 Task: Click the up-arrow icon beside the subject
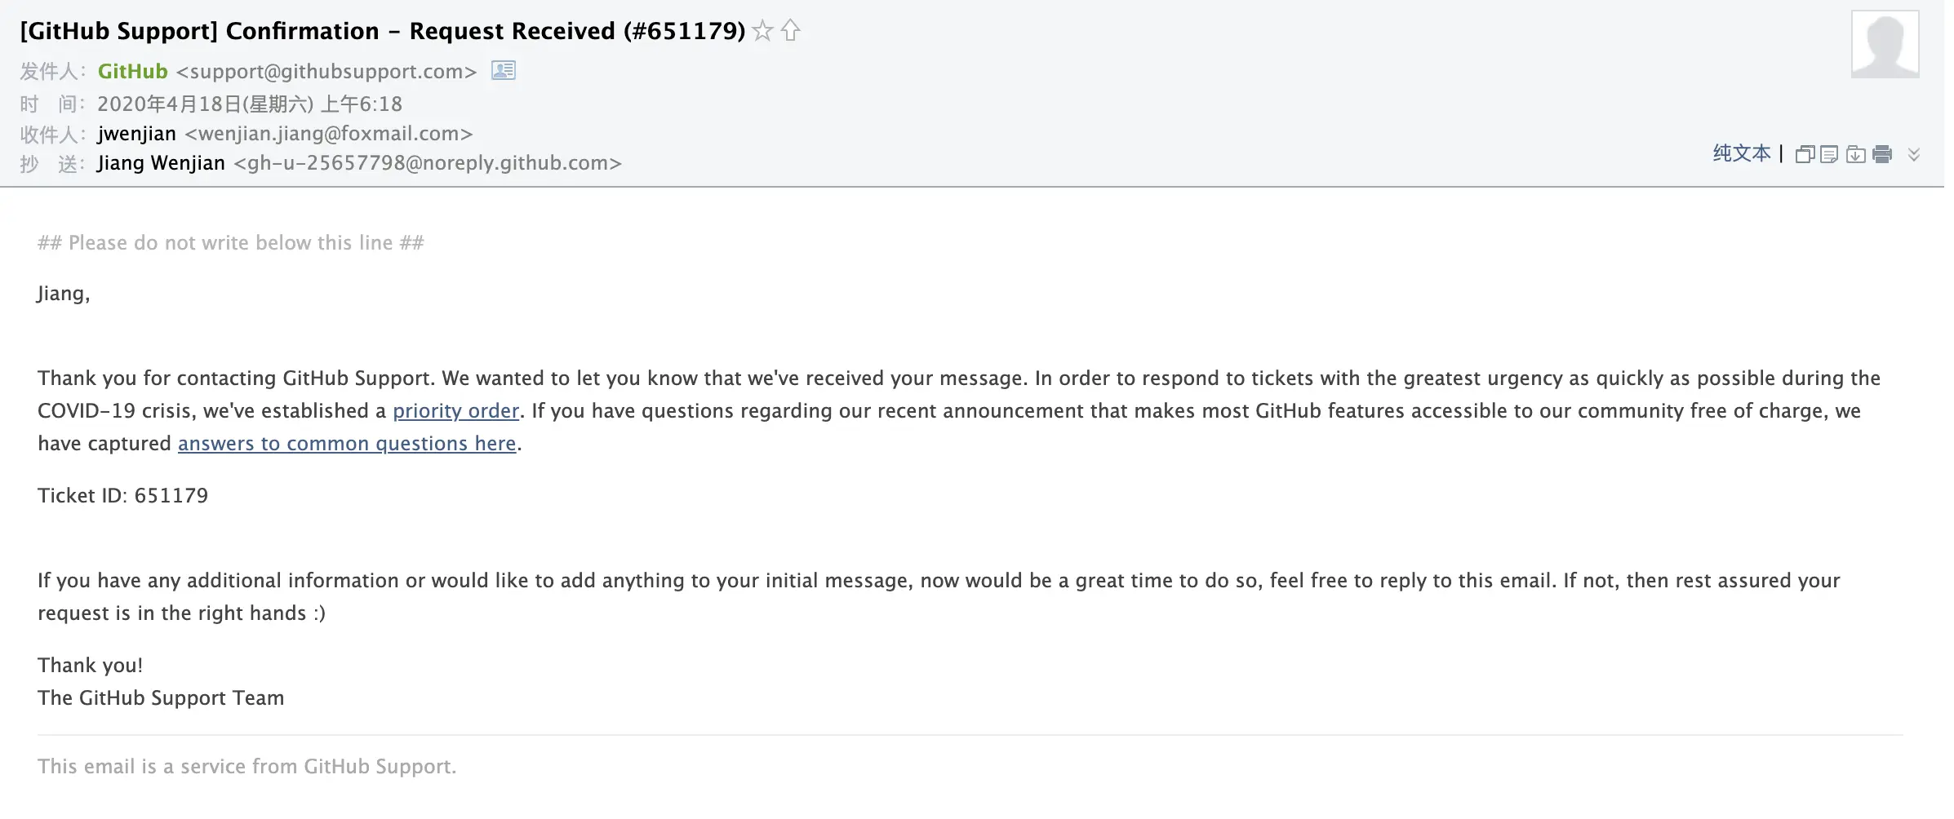tap(790, 31)
